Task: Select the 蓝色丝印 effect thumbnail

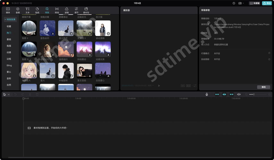Action: [x=47, y=28]
